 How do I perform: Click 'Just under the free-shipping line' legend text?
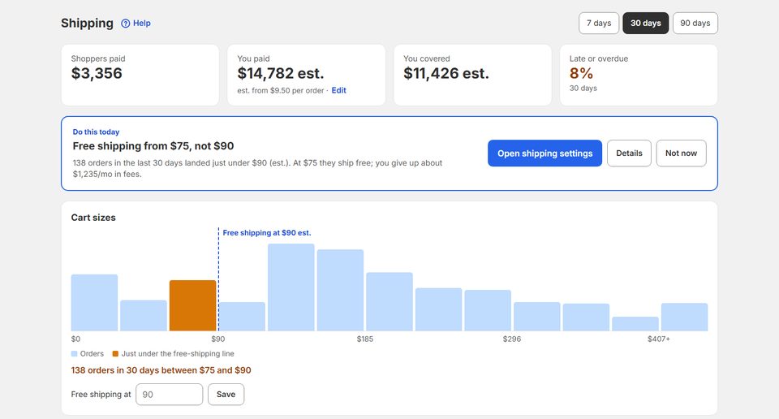pyautogui.click(x=178, y=354)
